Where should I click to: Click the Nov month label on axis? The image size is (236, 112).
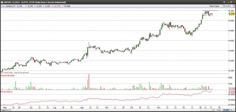coord(159,108)
